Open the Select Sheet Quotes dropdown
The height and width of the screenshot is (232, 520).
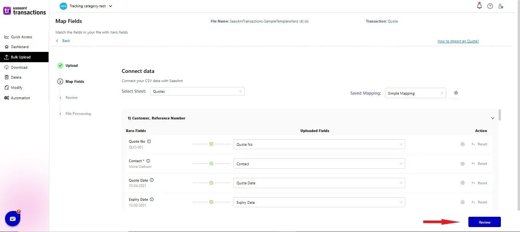coord(197,91)
